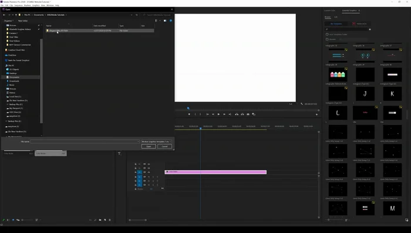Viewport: 411px width, 233px height.
Task: Open the view options dropdown arrow in dialog
Action: (x=160, y=21)
